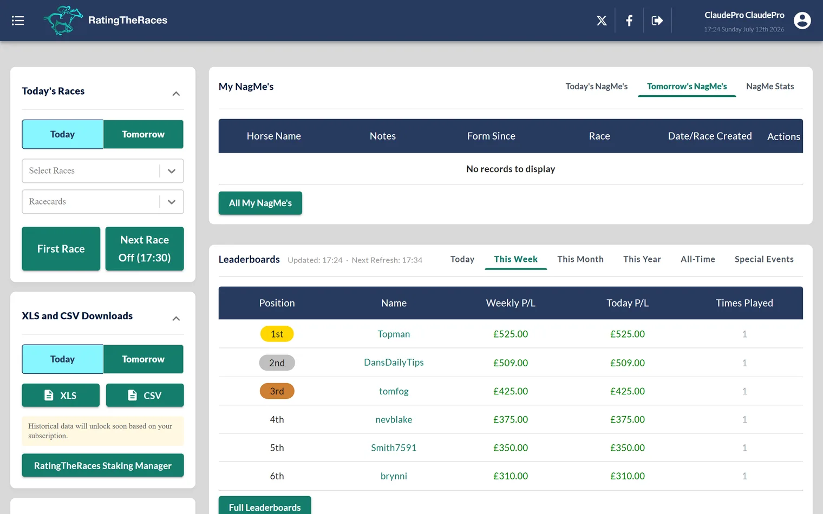The height and width of the screenshot is (514, 823).
Task: Show the Today leaderboard tab
Action: point(462,259)
